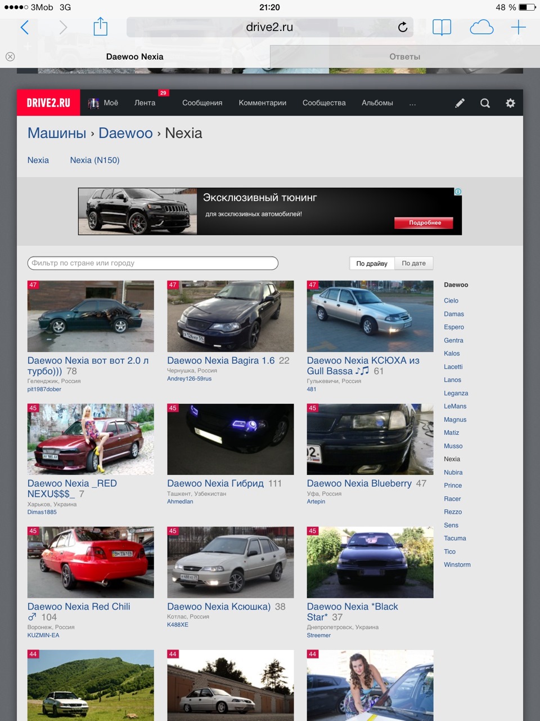Image resolution: width=540 pixels, height=721 pixels.
Task: Click the site search magnifier icon
Action: 485,103
